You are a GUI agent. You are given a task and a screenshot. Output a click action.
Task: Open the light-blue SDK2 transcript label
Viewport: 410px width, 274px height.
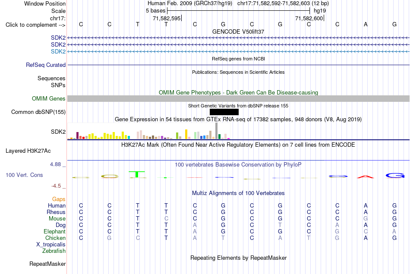coord(58,51)
